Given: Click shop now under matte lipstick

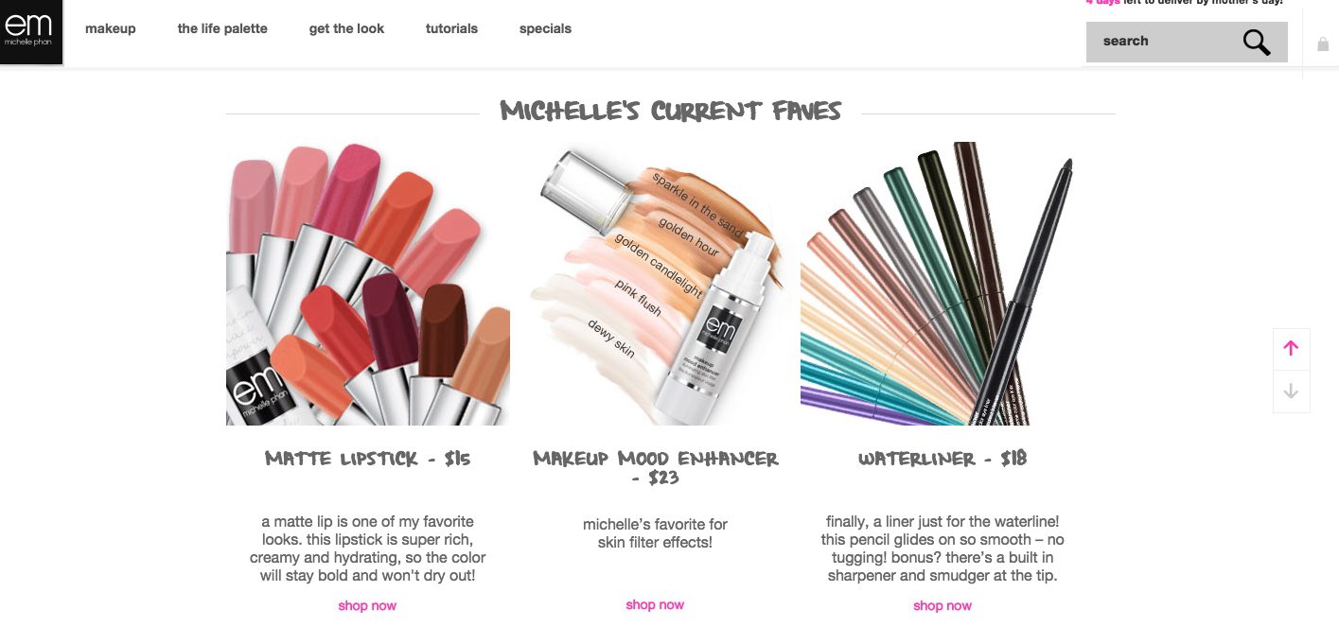Looking at the screenshot, I should click(x=367, y=605).
